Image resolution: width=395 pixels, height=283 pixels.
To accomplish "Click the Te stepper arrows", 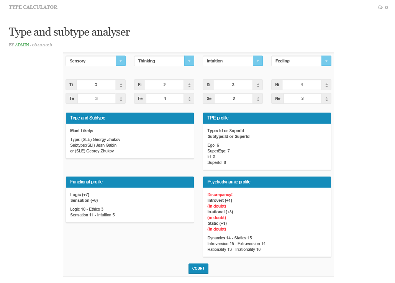I will (x=121, y=99).
